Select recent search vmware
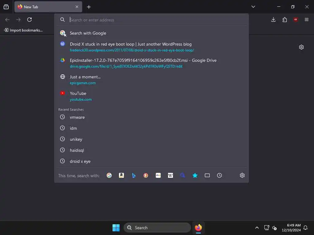Screen dimensions: 314x235 pos(151,117)
